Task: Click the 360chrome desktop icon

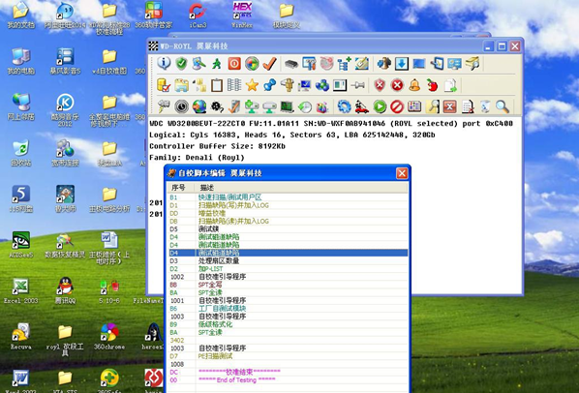Action: pos(109,336)
